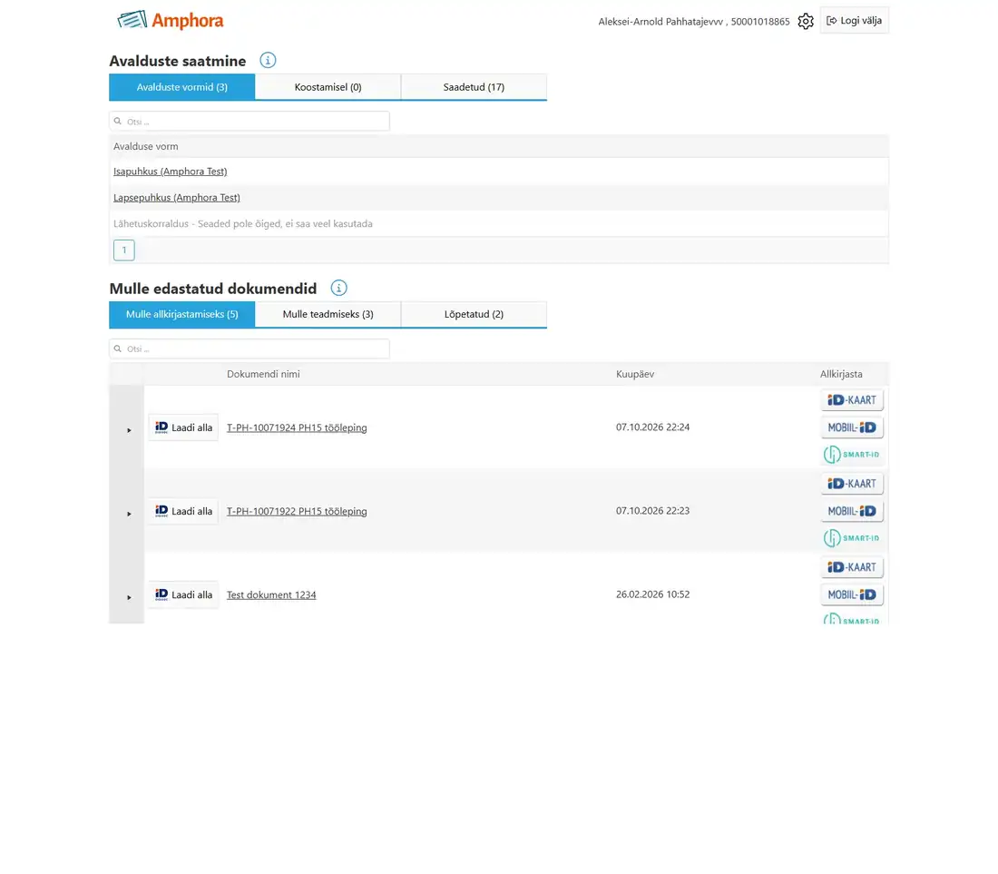This screenshot has height=874, width=998.
Task: Click the Dokumendi nimi column header
Action: click(x=263, y=374)
